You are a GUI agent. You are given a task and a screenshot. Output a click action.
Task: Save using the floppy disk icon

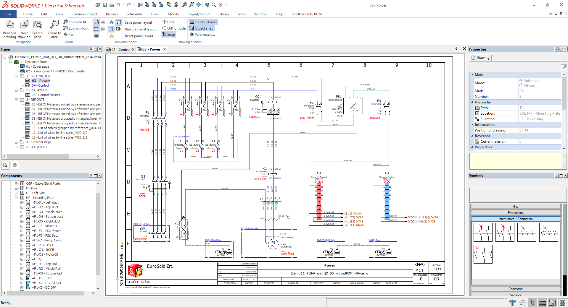pyautogui.click(x=105, y=5)
